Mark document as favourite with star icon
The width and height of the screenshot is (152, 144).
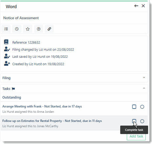pos(28,29)
